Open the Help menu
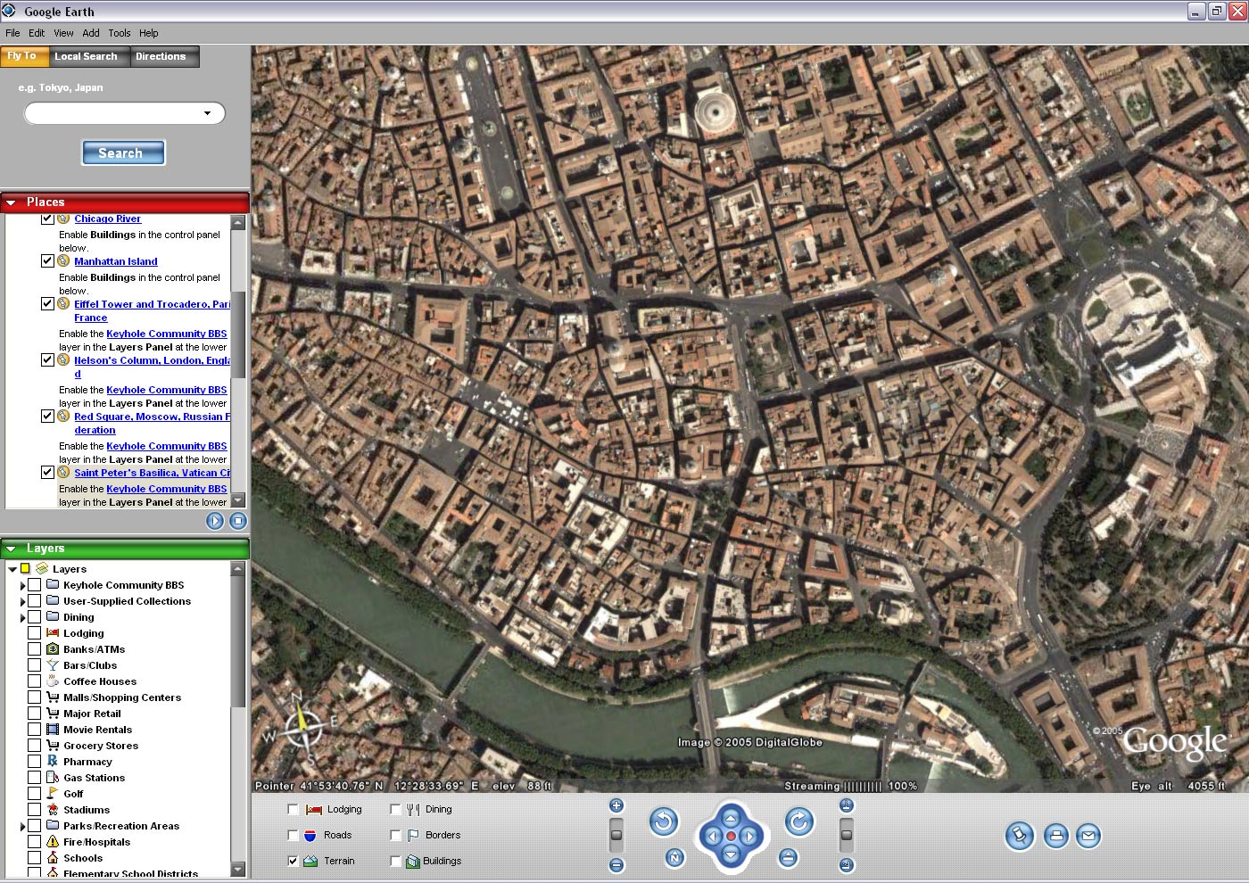Screen dimensions: 1249x883 tap(149, 33)
